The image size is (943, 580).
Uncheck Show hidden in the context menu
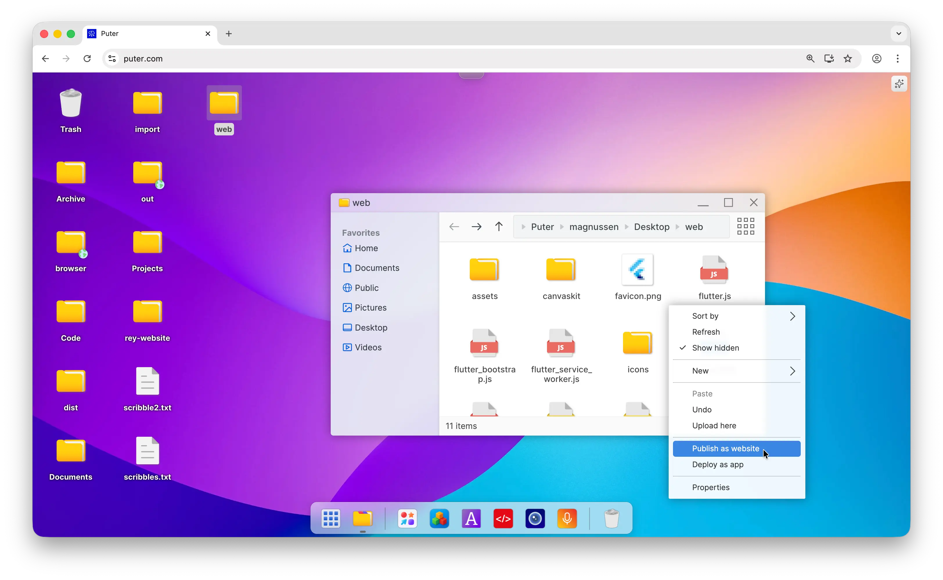pyautogui.click(x=715, y=347)
